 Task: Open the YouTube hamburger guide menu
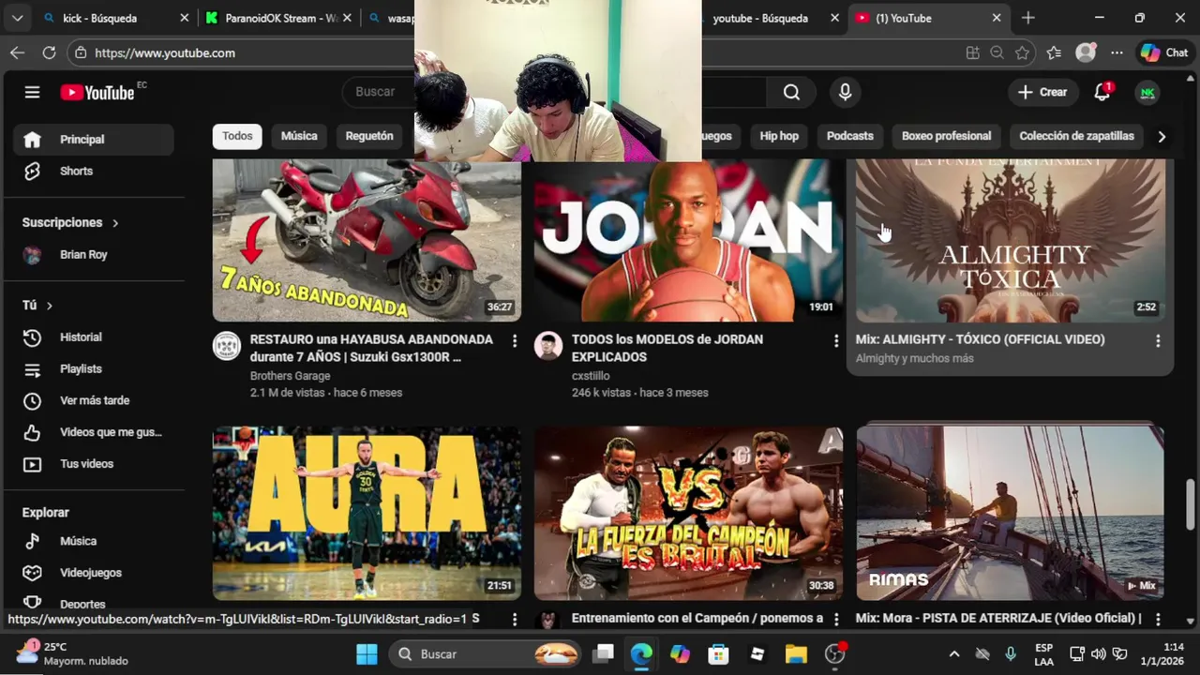32,92
